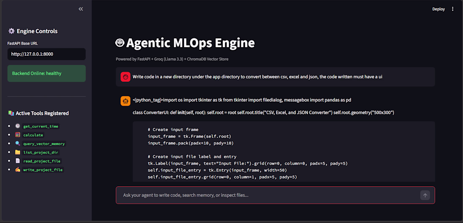Click the send arrow button

(425, 195)
